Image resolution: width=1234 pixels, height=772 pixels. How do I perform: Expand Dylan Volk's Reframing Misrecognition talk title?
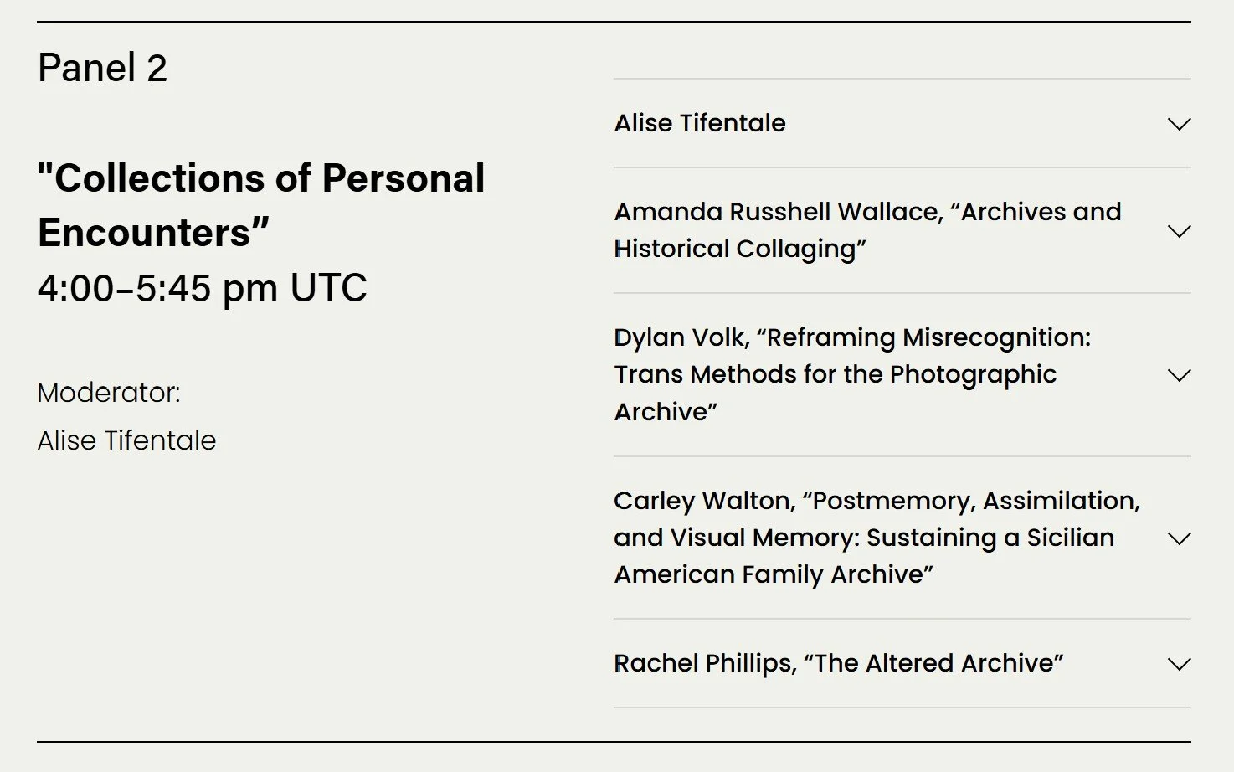click(852, 374)
